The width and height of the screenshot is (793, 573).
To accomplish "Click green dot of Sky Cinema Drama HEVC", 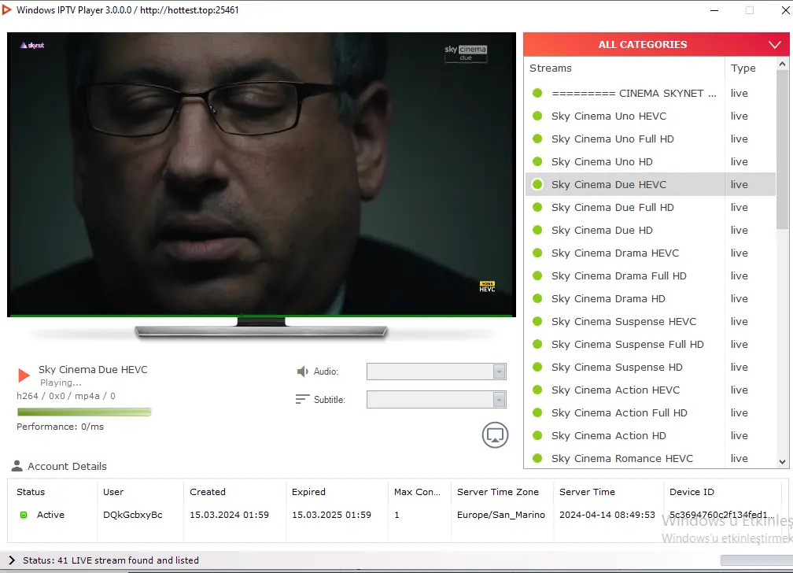I will [x=537, y=253].
